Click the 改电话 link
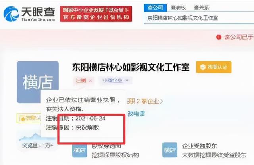This screenshot has height=165, width=254. coord(136,114)
